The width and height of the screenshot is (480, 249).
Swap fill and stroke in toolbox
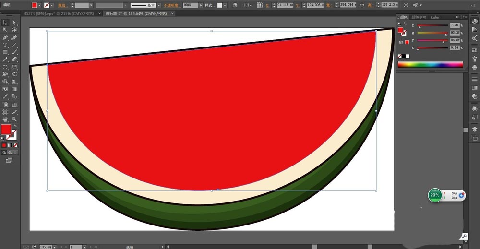point(15,126)
